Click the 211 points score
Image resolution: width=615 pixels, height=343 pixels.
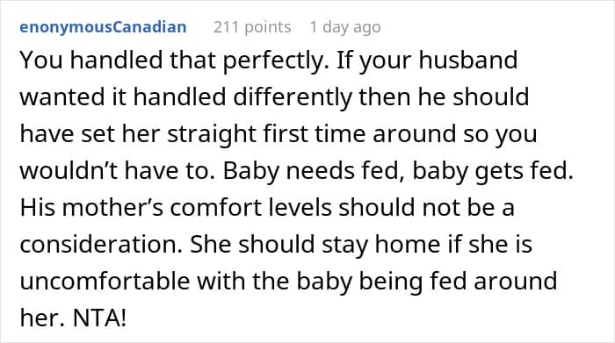(x=252, y=27)
